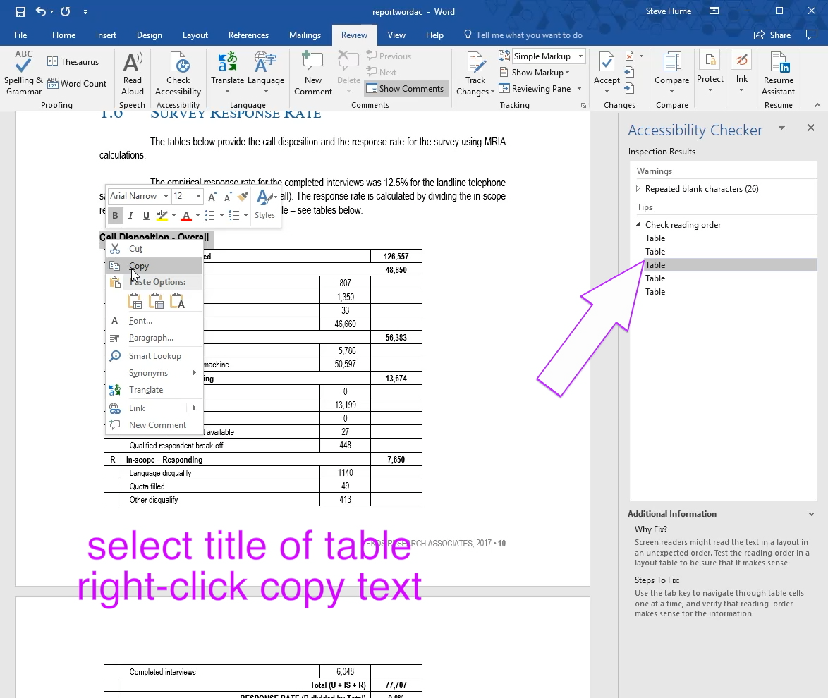Collapse the Additional Information section

pyautogui.click(x=811, y=514)
